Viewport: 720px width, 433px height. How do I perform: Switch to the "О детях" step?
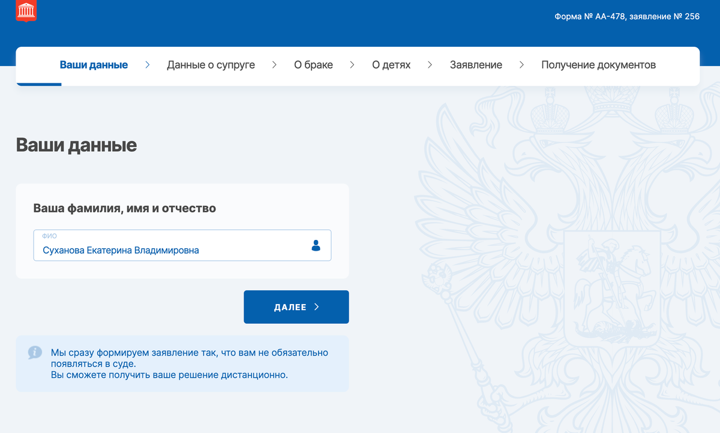point(391,65)
